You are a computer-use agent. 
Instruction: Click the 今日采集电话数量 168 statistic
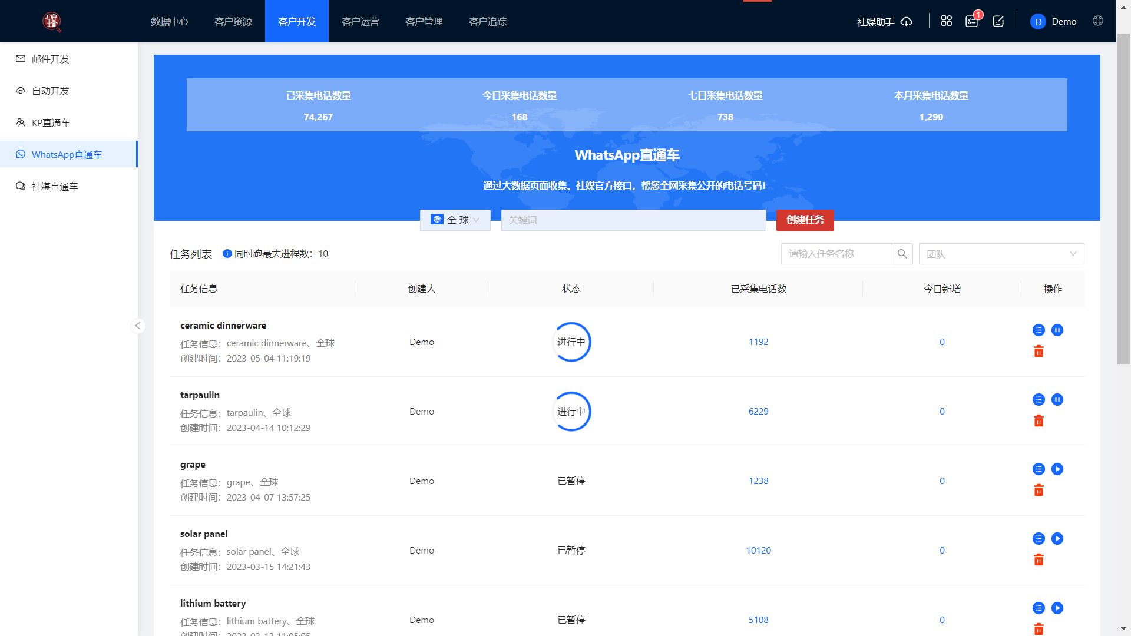520,105
